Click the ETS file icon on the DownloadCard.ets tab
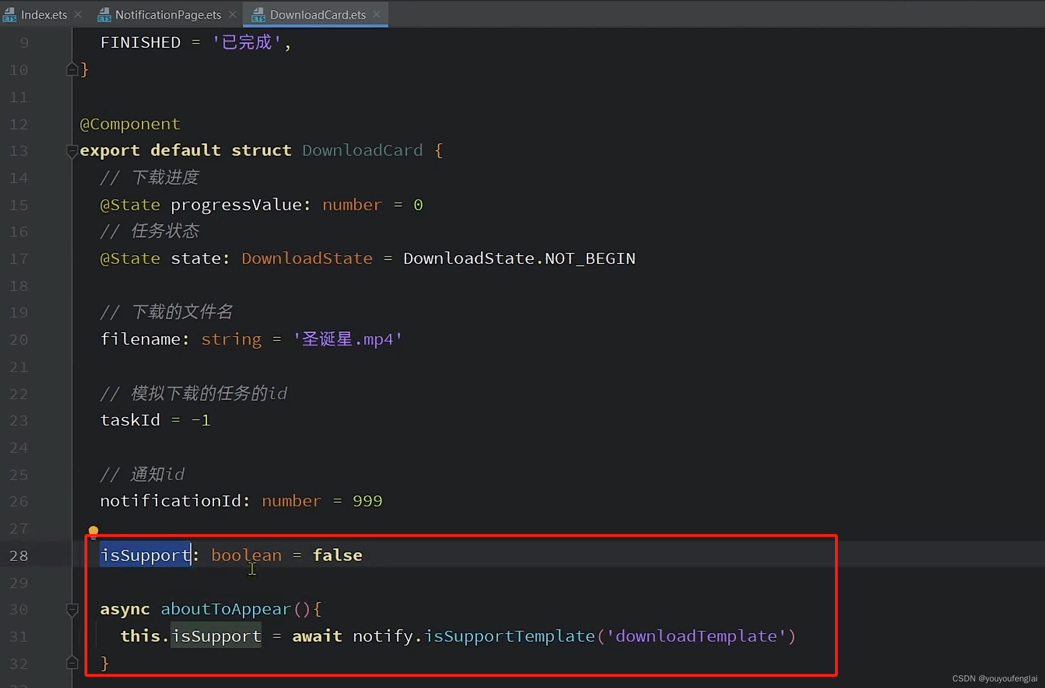This screenshot has width=1045, height=688. click(x=258, y=15)
